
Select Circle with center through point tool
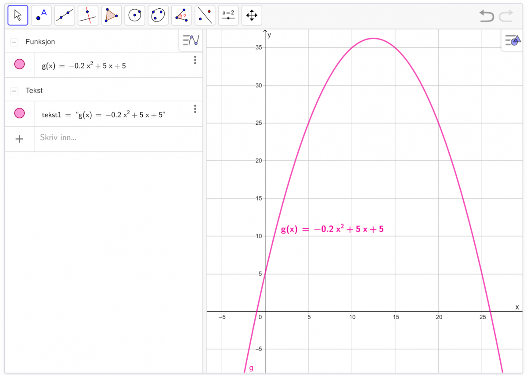point(135,15)
